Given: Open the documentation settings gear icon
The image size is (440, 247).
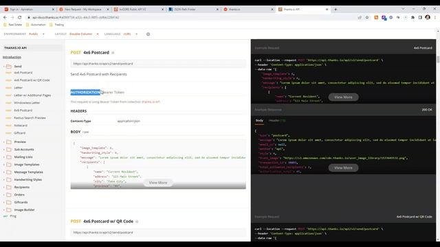Looking at the screenshot, I should point(148,34).
